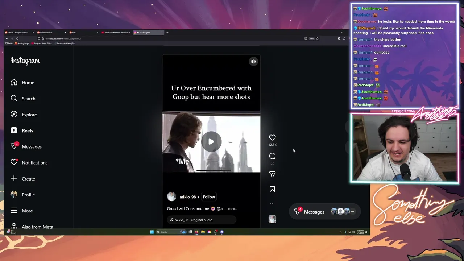Click miklo_98 profile picture on reel
Viewport: 464px width, 261px height.
(171, 197)
